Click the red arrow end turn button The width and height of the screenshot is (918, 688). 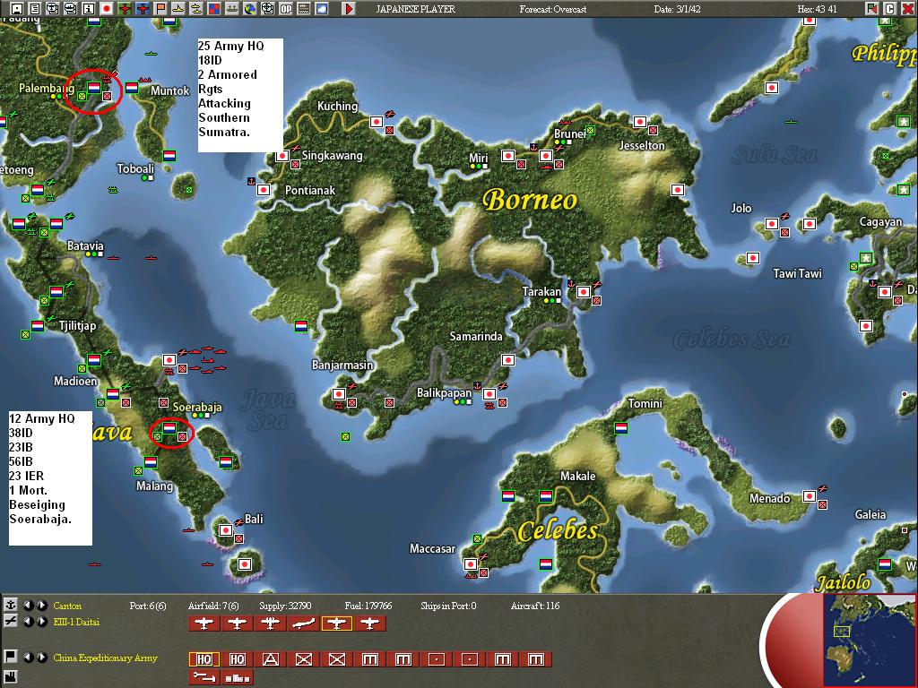pyautogui.click(x=349, y=9)
